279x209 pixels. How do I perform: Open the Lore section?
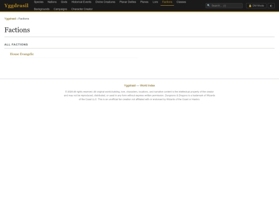156,2
